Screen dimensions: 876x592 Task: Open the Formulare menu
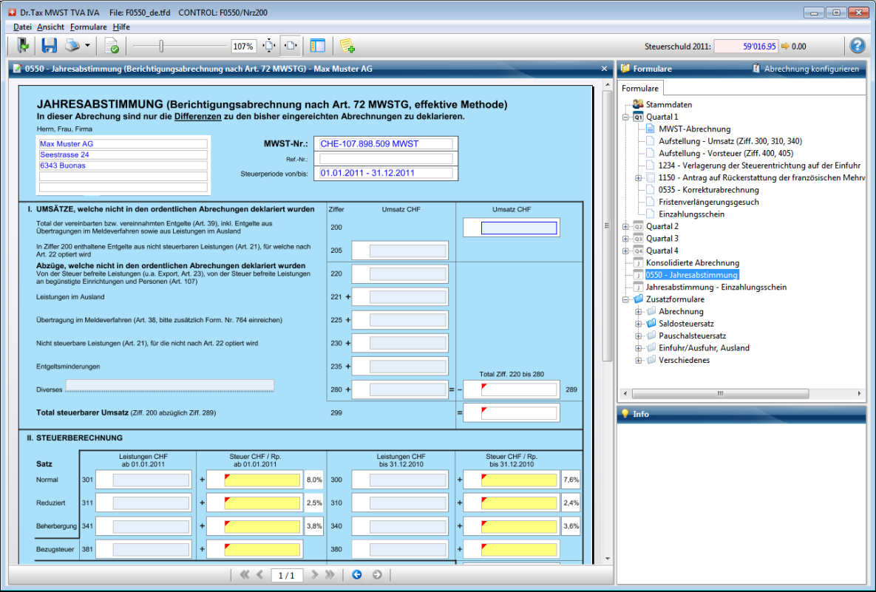(x=88, y=27)
